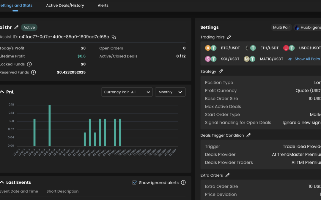Edit Extra Orders using the pencil icon
Viewport: 321px width, 200px height.
[227, 175]
